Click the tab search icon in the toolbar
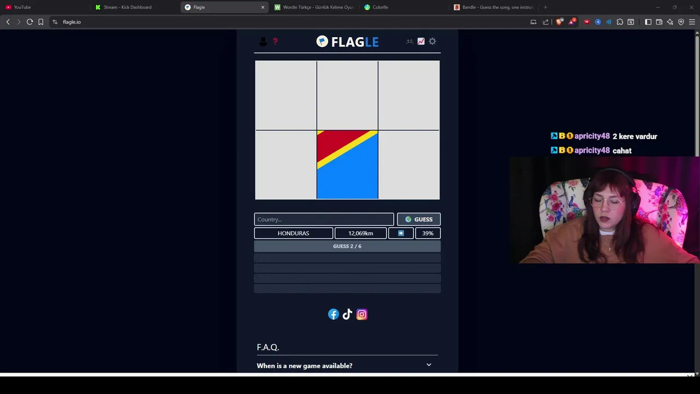This screenshot has height=394, width=700. (631, 22)
